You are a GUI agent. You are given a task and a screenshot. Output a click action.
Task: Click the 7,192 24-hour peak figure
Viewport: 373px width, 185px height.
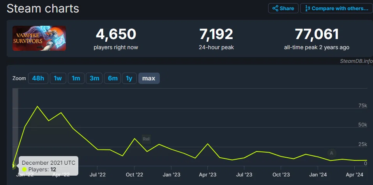[216, 34]
